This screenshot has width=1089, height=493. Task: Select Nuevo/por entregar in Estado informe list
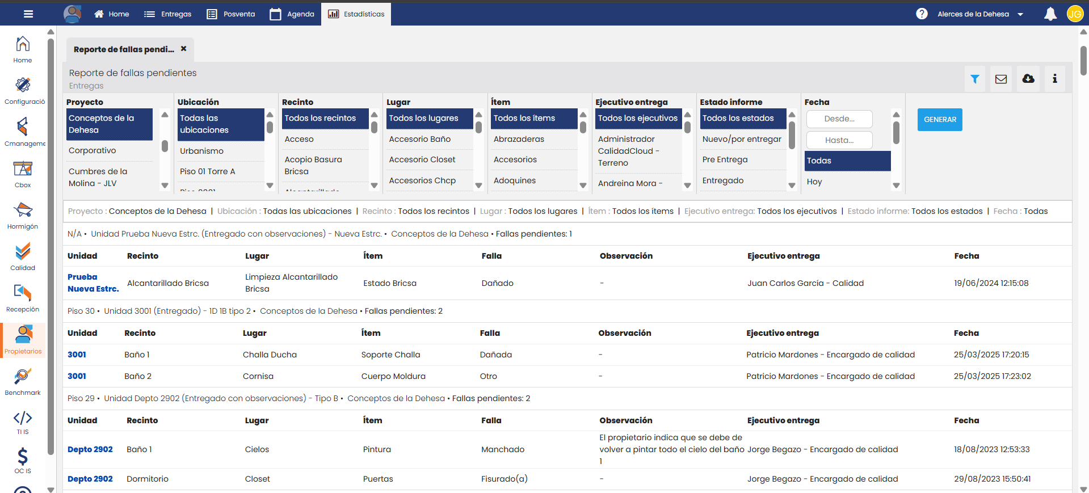[x=743, y=139]
